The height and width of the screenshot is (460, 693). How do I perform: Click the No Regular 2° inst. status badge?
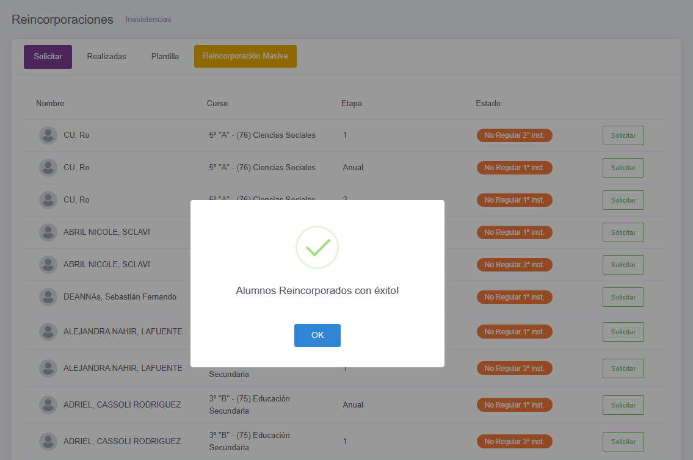515,135
